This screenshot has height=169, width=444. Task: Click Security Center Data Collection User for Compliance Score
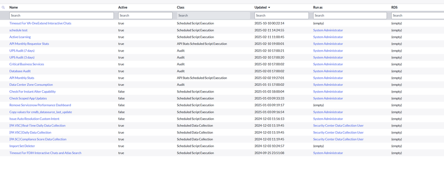coord(339,139)
